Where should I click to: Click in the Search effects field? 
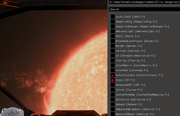tap(144, 9)
